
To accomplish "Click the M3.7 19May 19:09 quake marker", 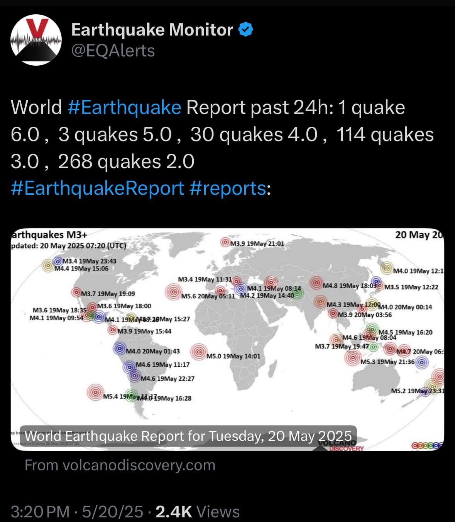I will 76,292.
